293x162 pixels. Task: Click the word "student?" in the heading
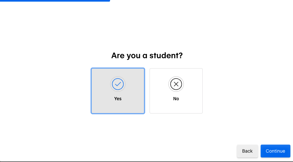coord(166,55)
